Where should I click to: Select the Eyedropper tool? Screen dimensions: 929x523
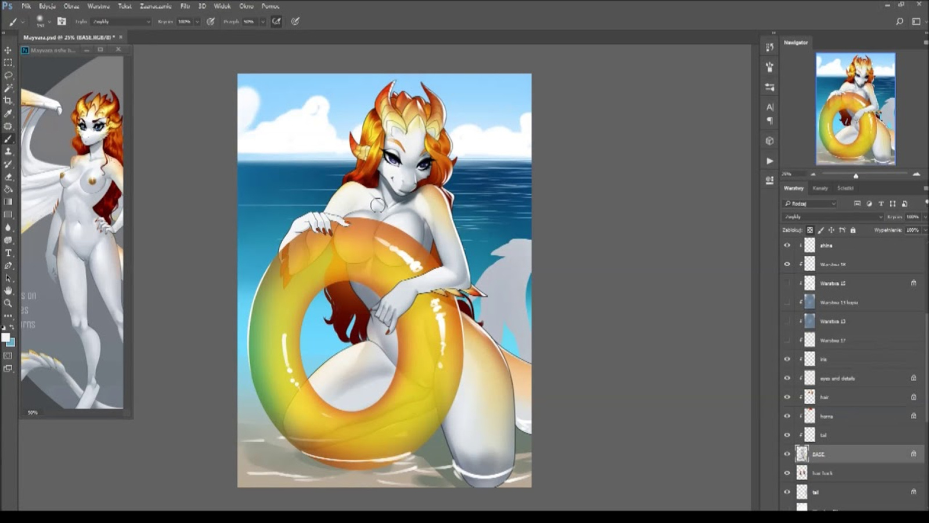pos(8,113)
